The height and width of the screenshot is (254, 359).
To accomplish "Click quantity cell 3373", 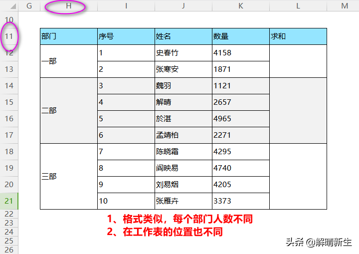I will click(241, 201).
